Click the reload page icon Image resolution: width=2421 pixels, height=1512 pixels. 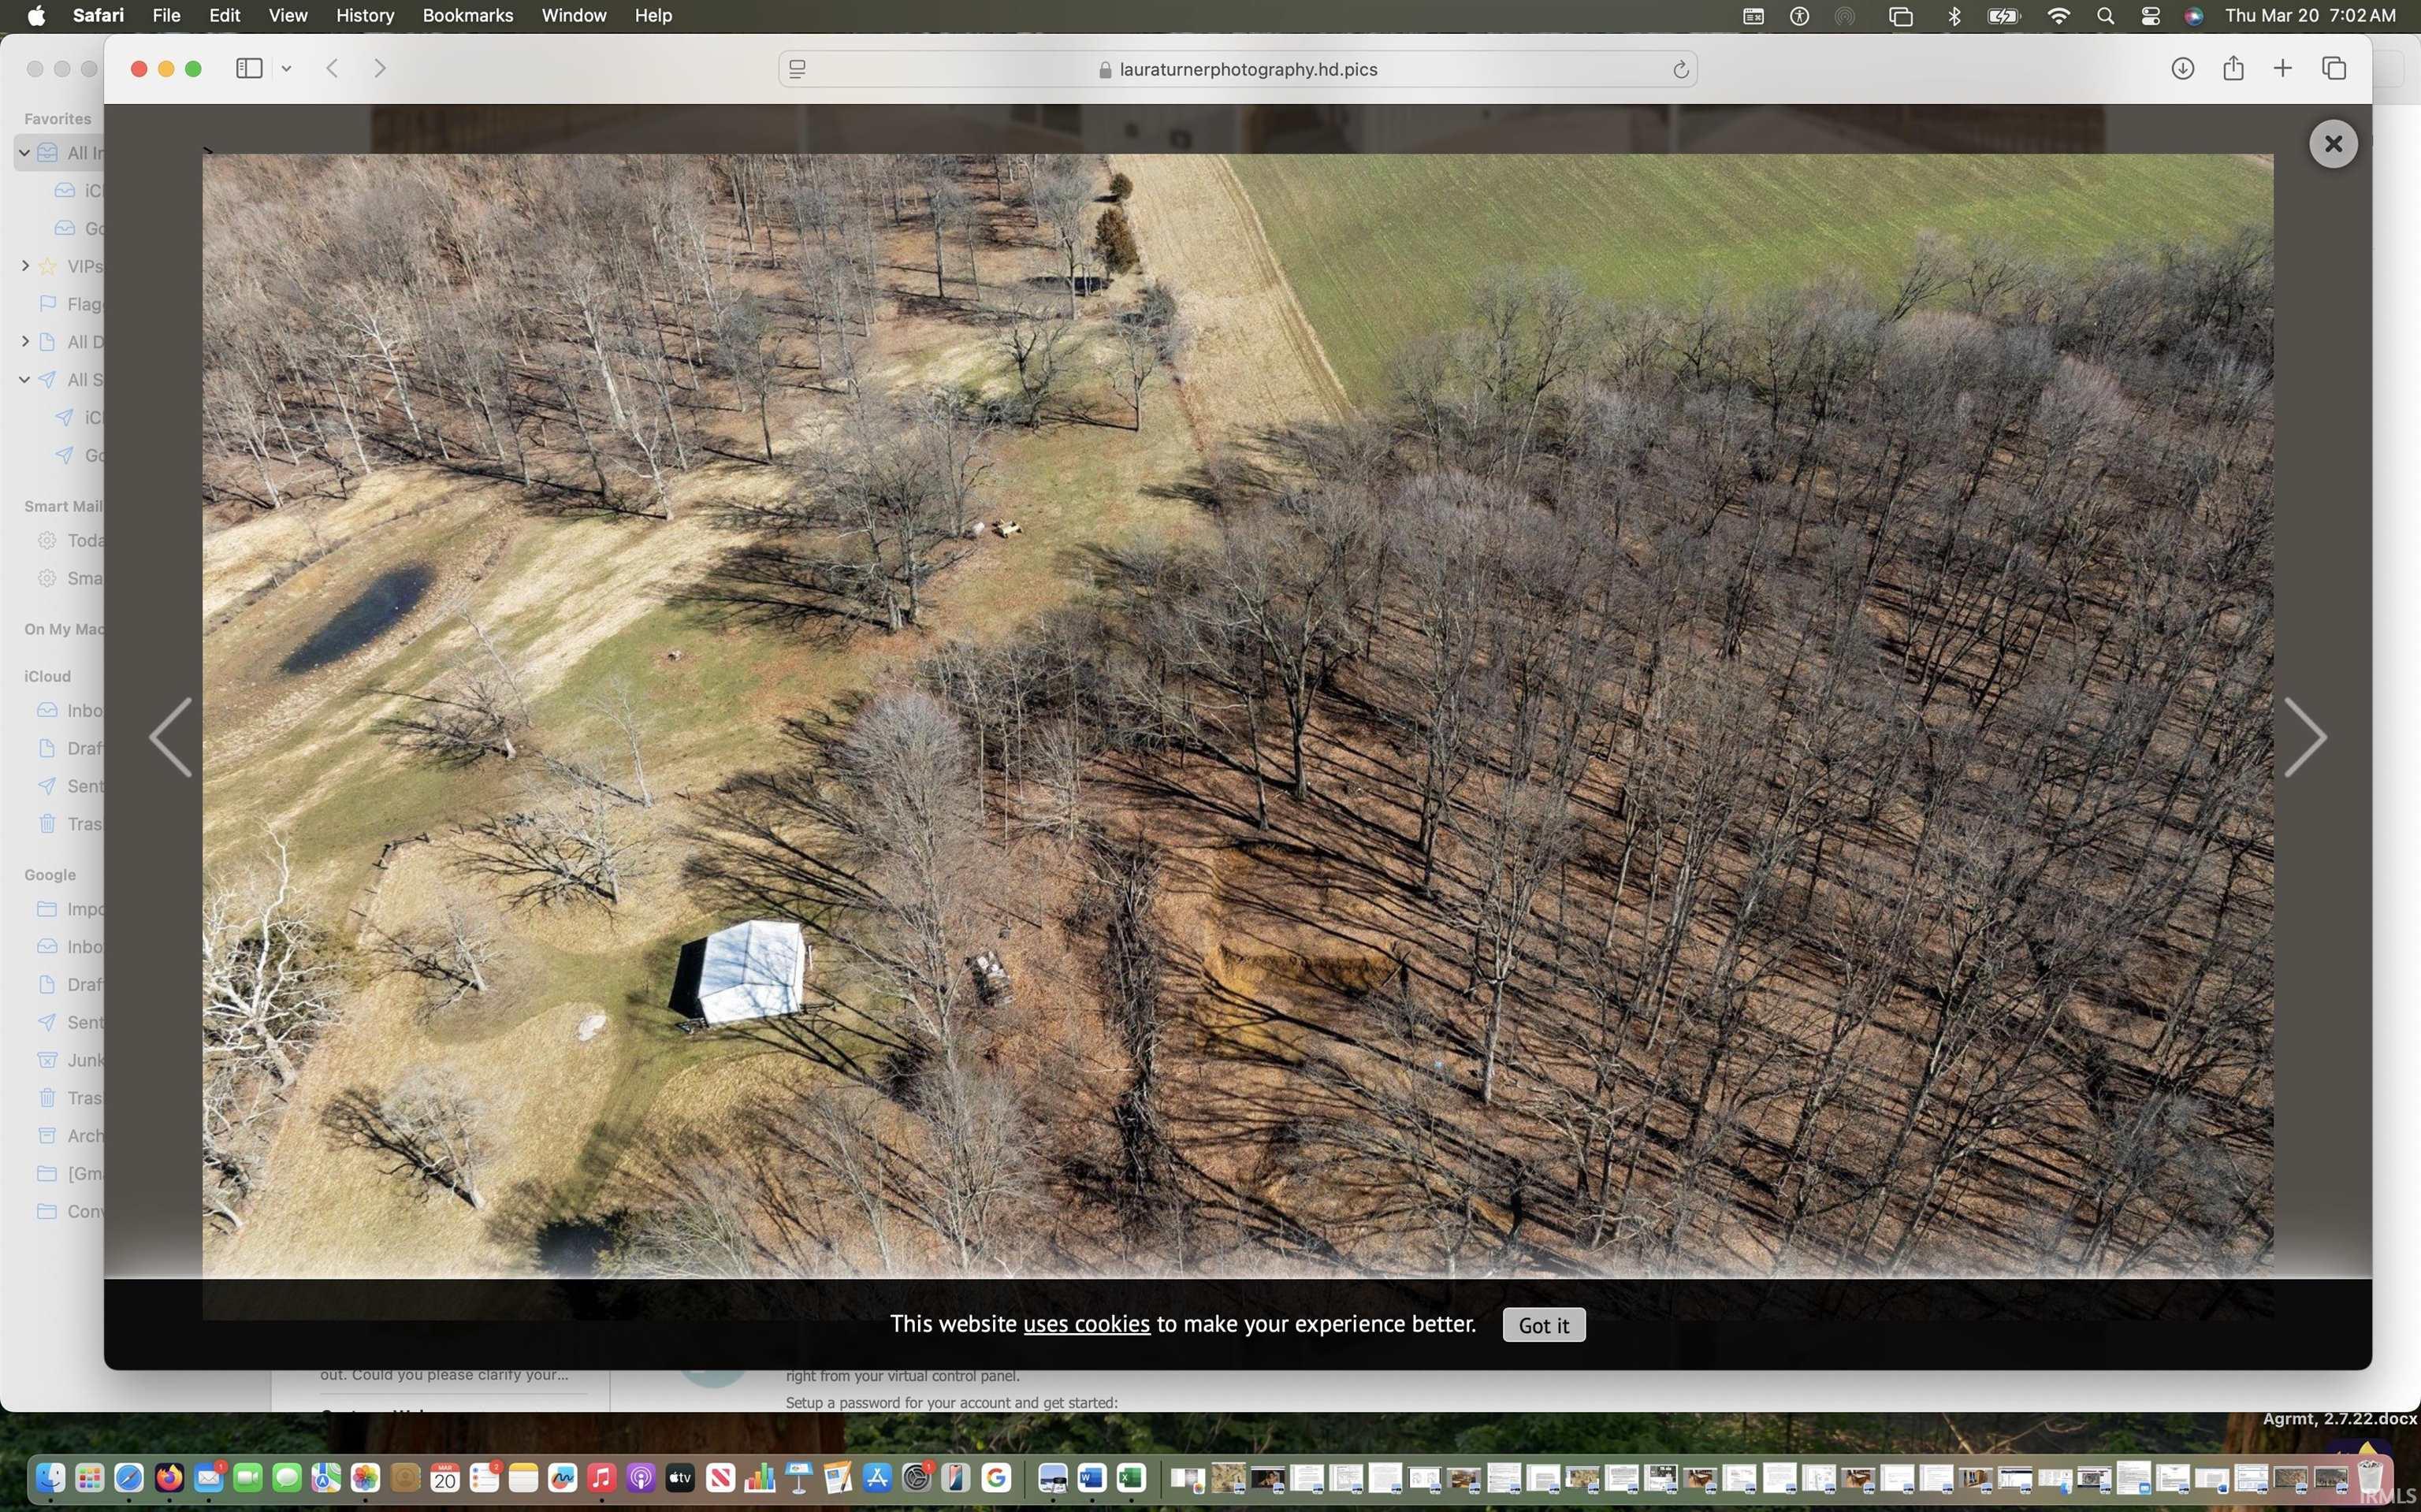[1680, 69]
